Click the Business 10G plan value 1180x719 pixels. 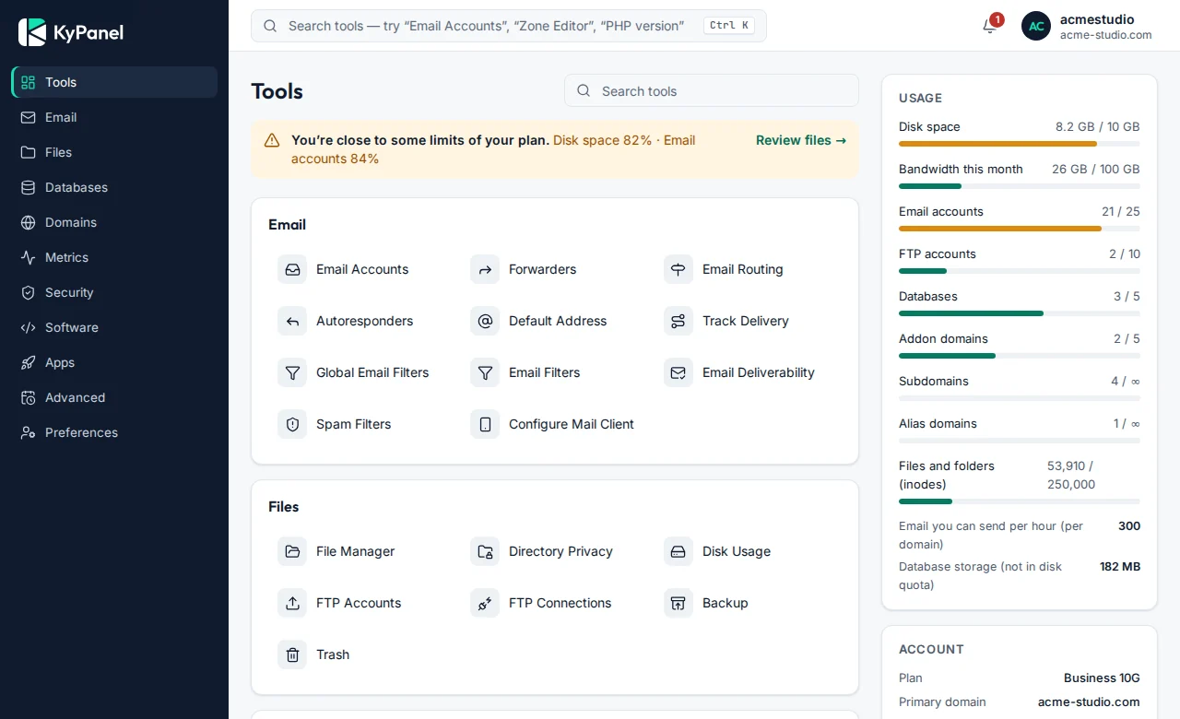(1102, 678)
